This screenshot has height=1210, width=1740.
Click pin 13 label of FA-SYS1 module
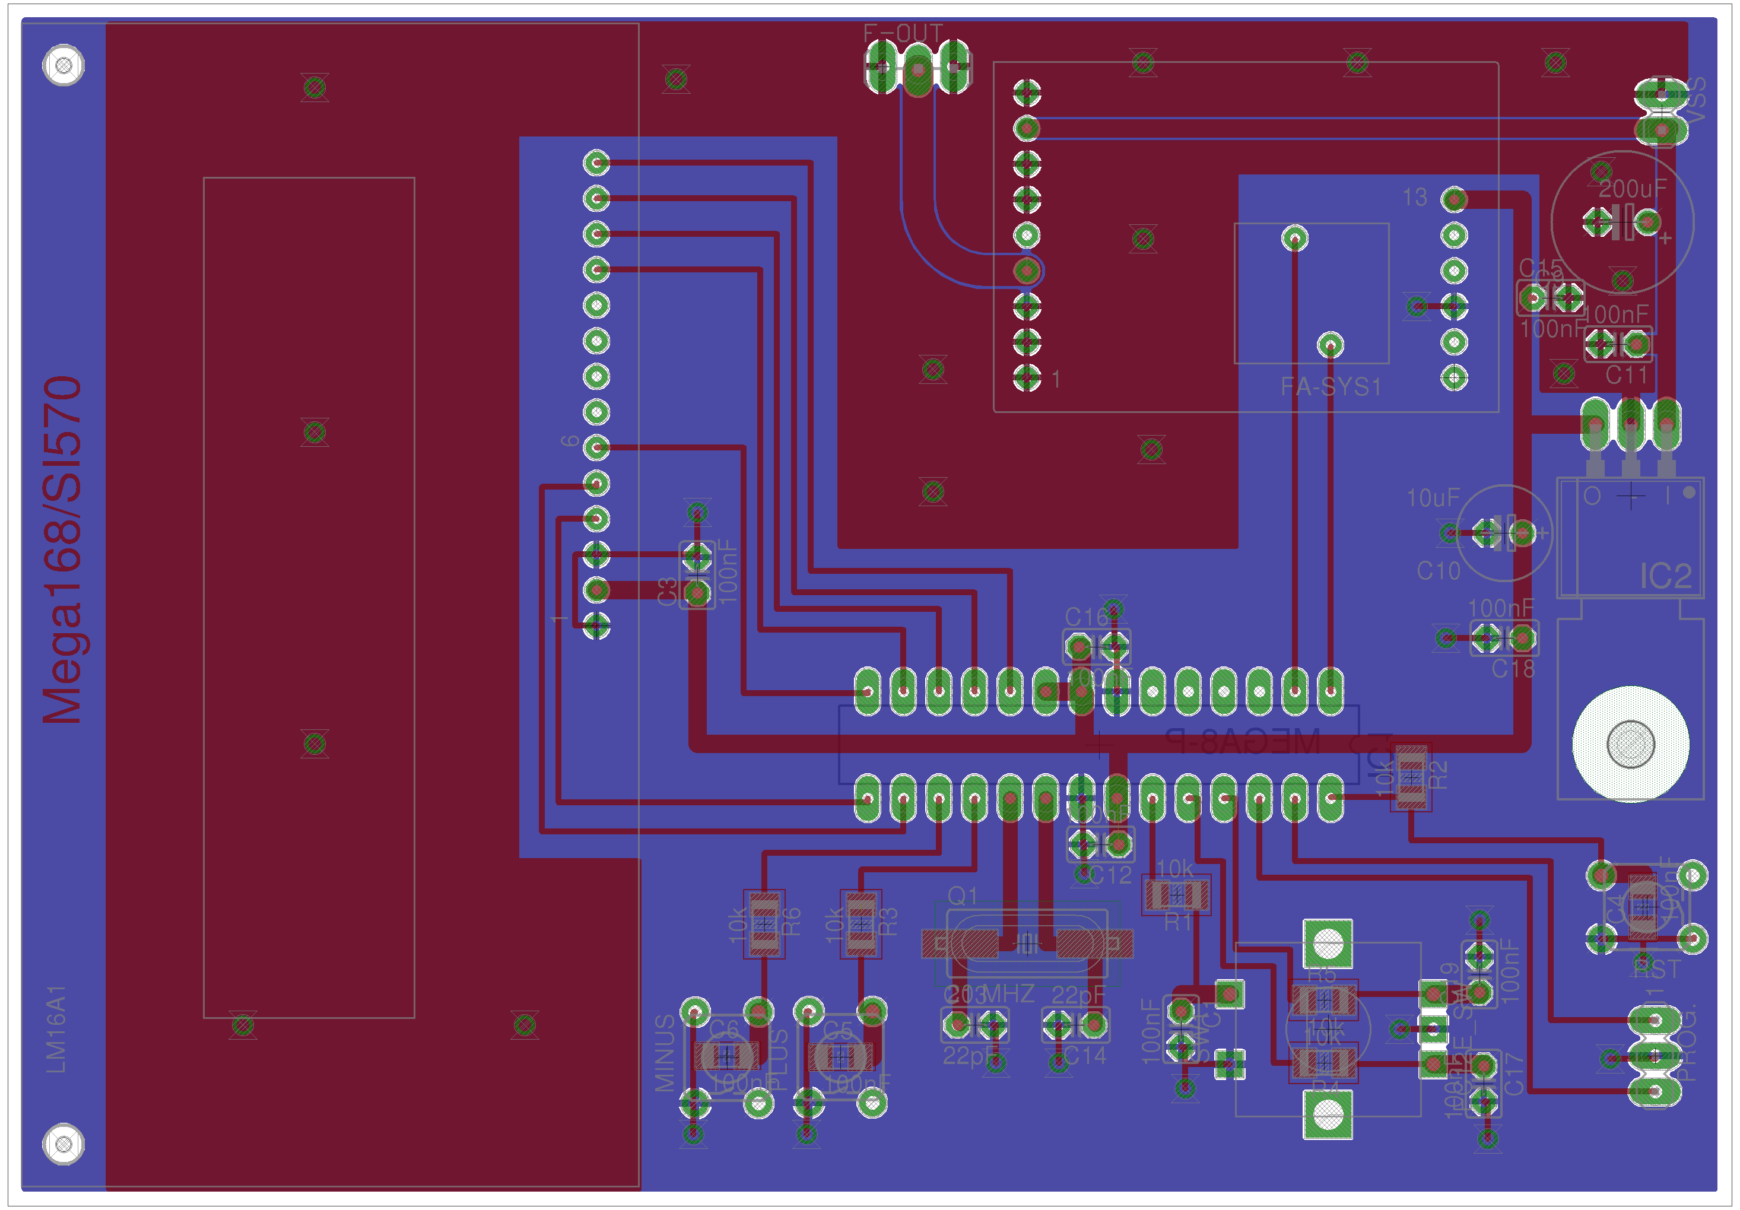(1414, 197)
